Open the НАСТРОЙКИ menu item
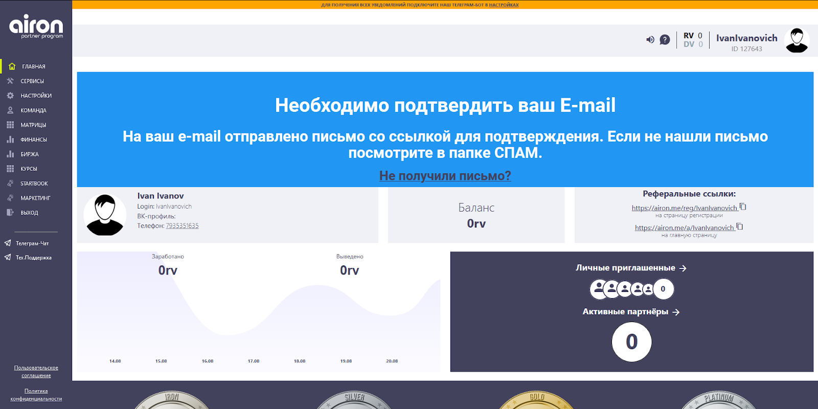The width and height of the screenshot is (818, 409). [36, 96]
